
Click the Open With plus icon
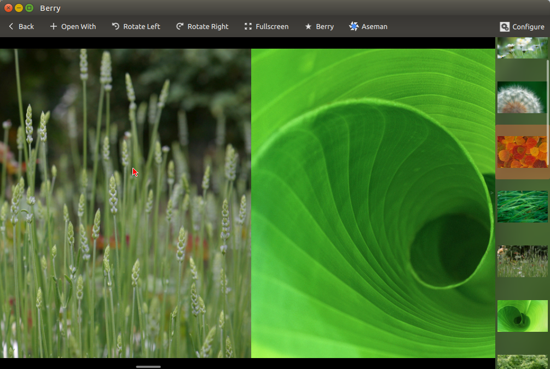coord(53,26)
